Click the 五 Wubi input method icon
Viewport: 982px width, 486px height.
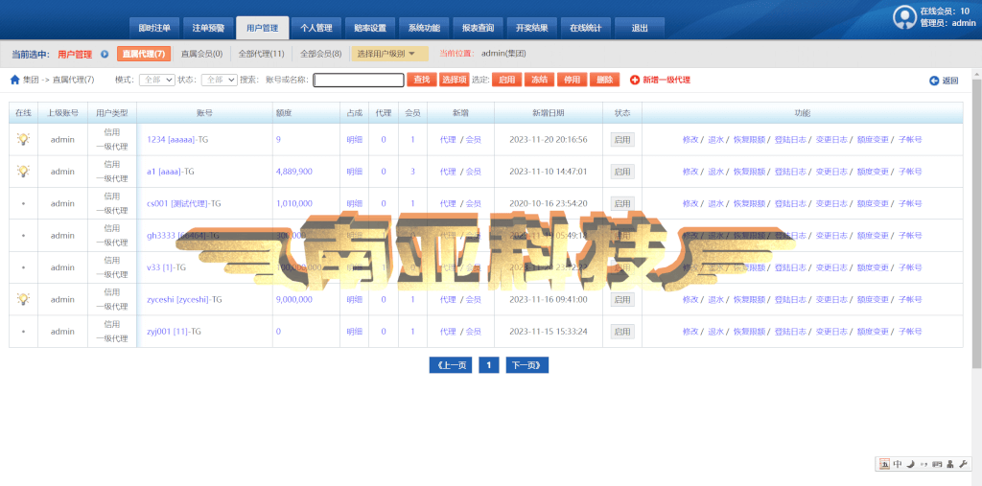pos(885,464)
